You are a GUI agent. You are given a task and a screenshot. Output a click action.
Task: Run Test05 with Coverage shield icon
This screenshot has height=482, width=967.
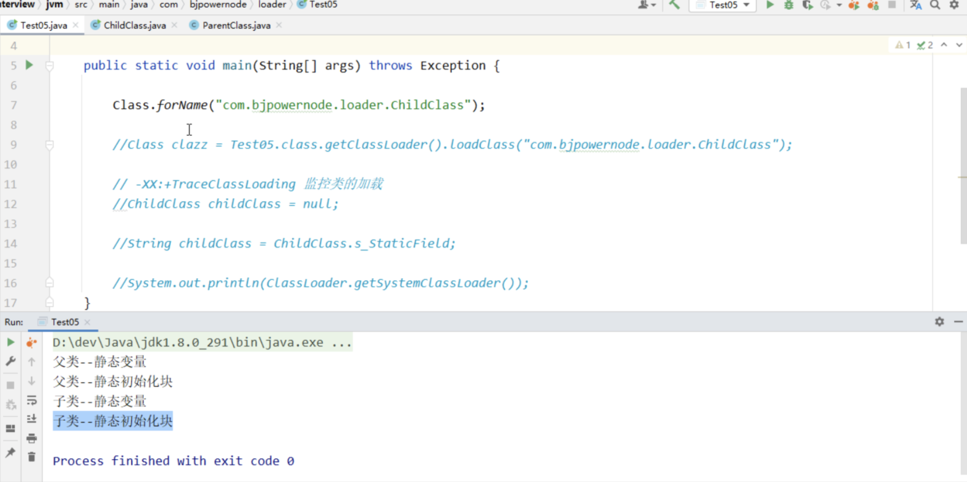(x=807, y=5)
